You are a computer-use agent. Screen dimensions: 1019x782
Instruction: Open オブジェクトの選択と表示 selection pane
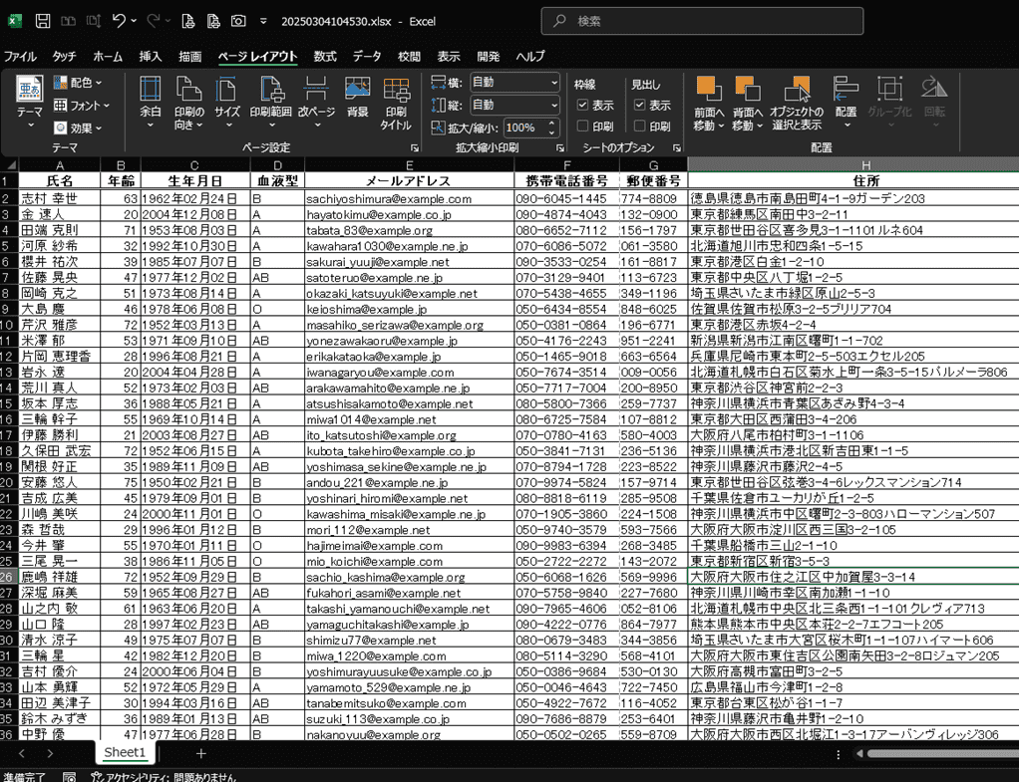(796, 103)
